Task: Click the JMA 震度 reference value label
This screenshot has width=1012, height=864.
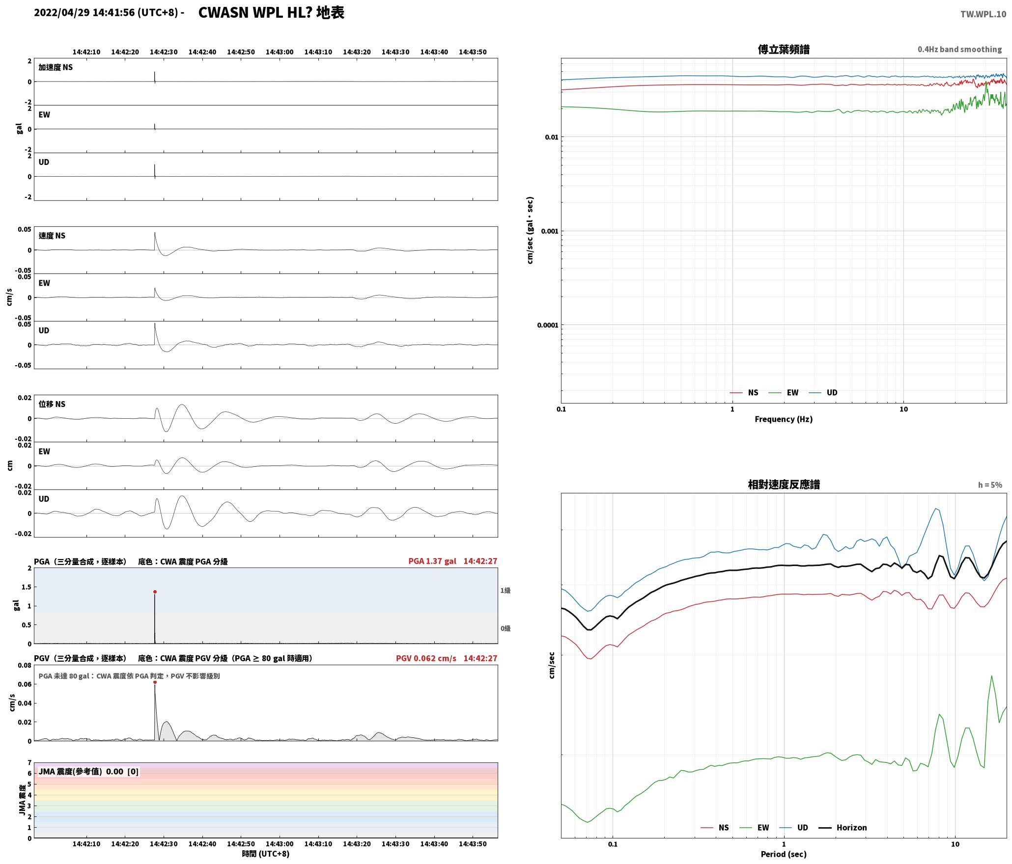Action: [x=88, y=771]
